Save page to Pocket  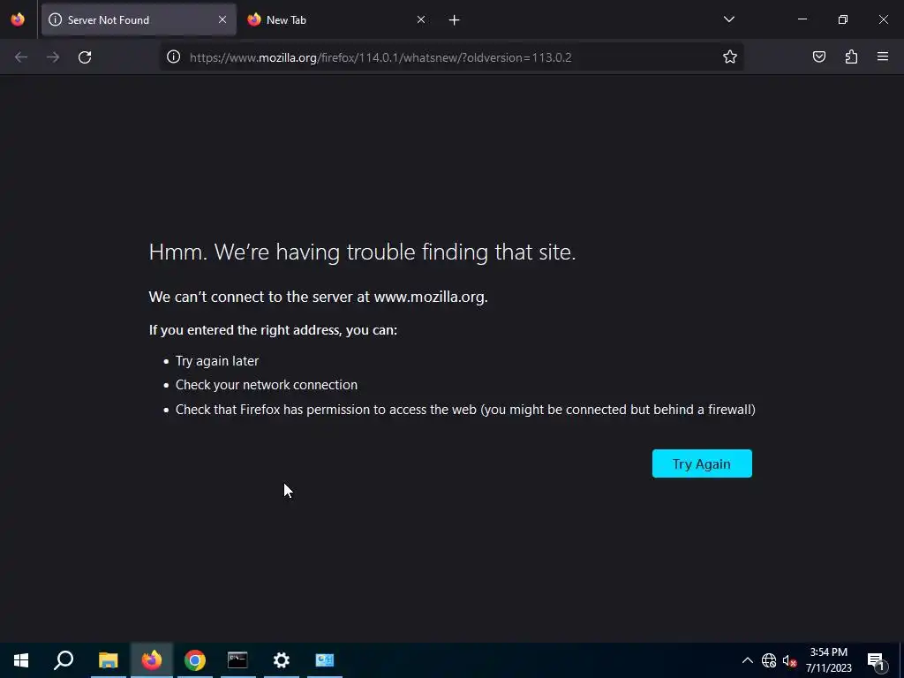coord(819,57)
